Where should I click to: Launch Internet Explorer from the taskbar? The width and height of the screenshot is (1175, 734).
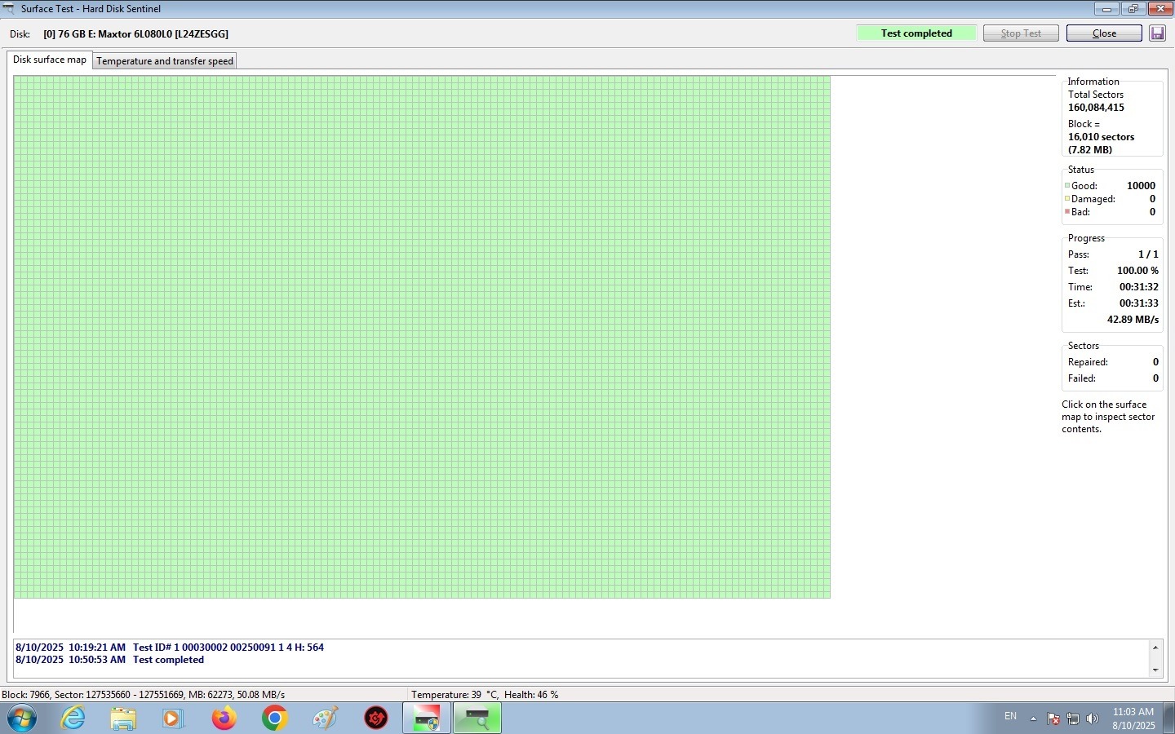73,719
